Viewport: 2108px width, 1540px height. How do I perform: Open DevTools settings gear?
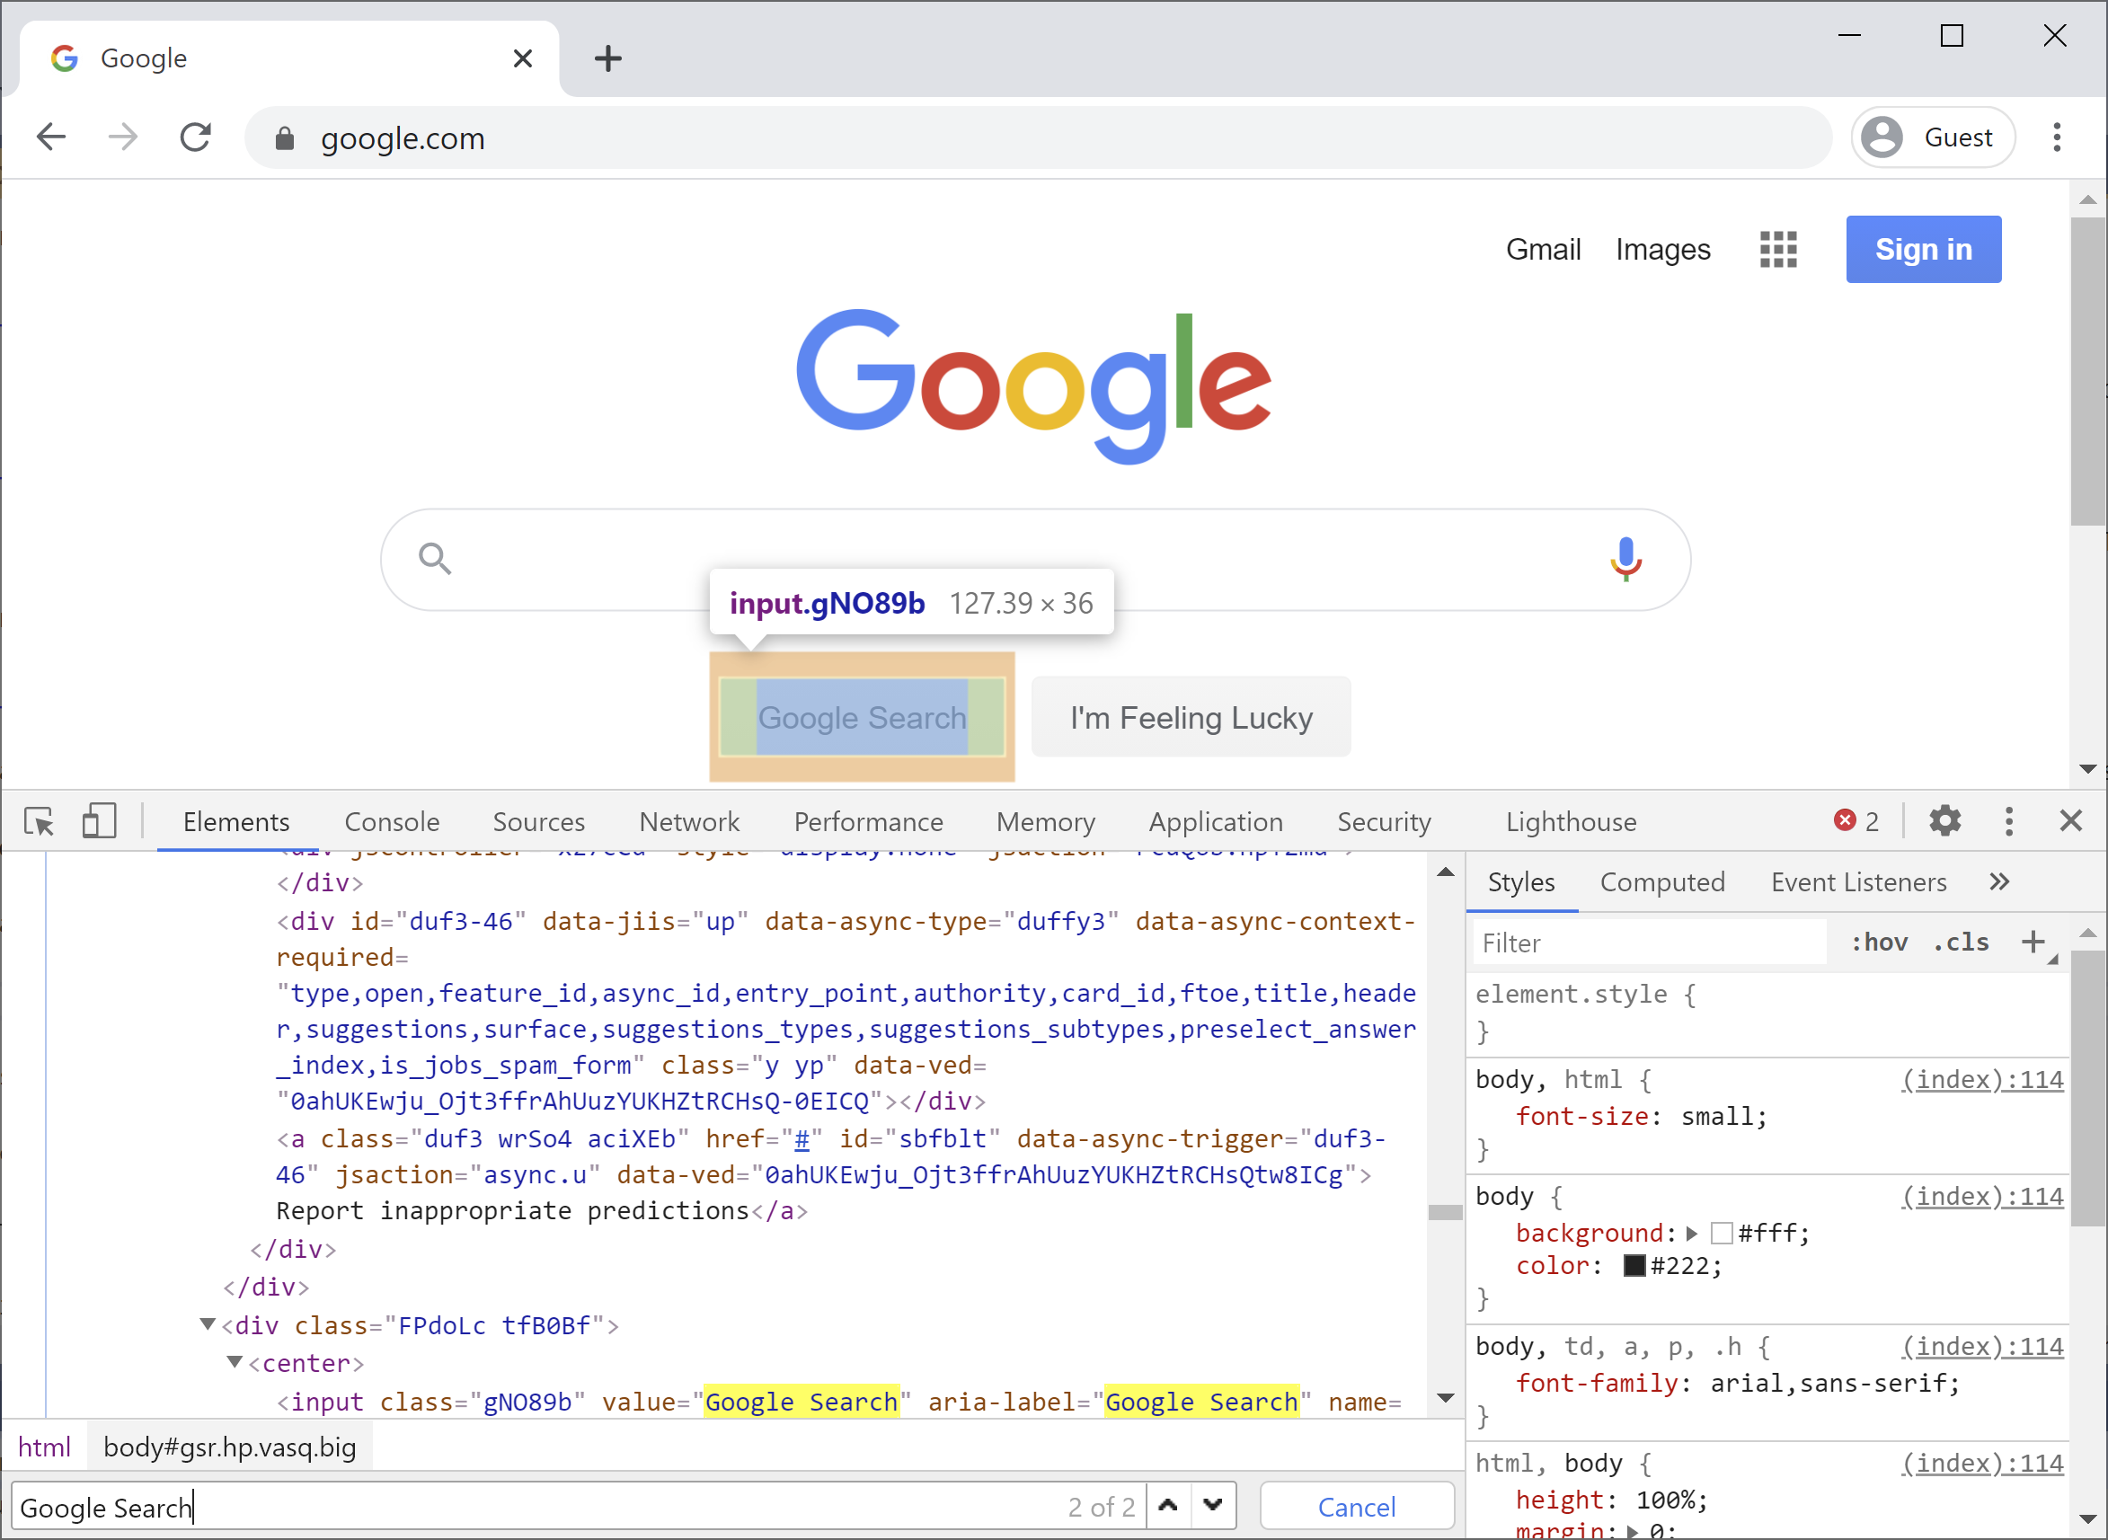1944,821
